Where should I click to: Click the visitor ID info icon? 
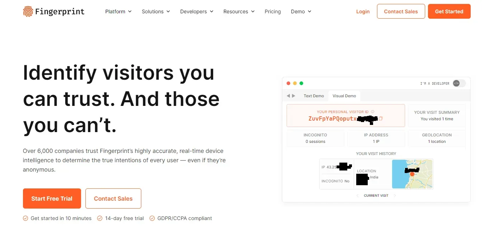(372, 112)
